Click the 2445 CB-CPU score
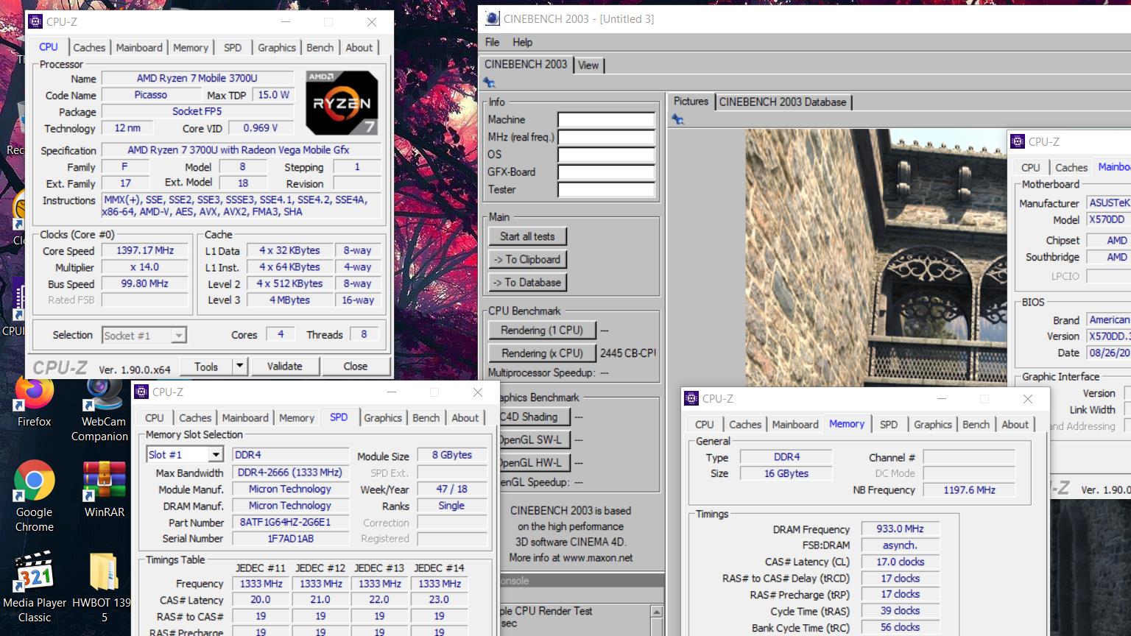This screenshot has height=636, width=1131. 628,353
